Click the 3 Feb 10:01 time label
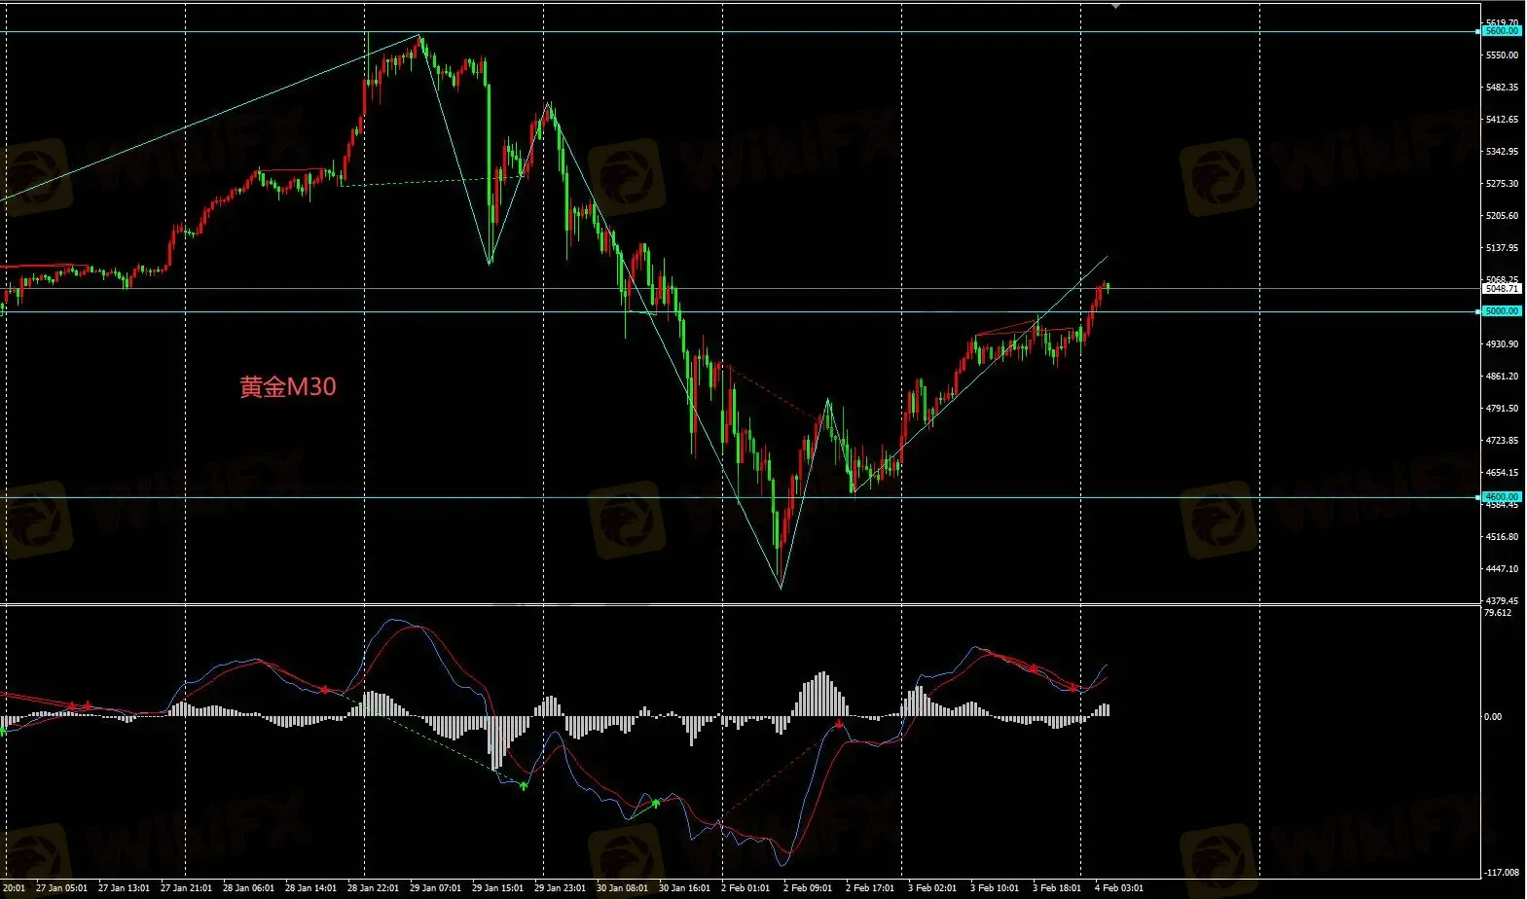 [994, 888]
